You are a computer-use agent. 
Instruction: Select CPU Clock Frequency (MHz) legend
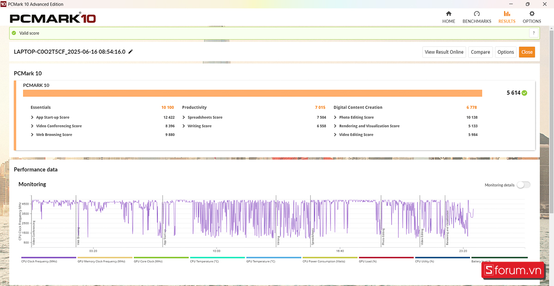point(48,260)
